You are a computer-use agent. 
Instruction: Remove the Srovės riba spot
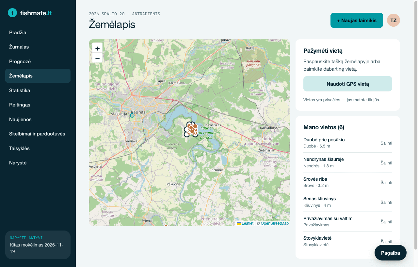pyautogui.click(x=386, y=182)
